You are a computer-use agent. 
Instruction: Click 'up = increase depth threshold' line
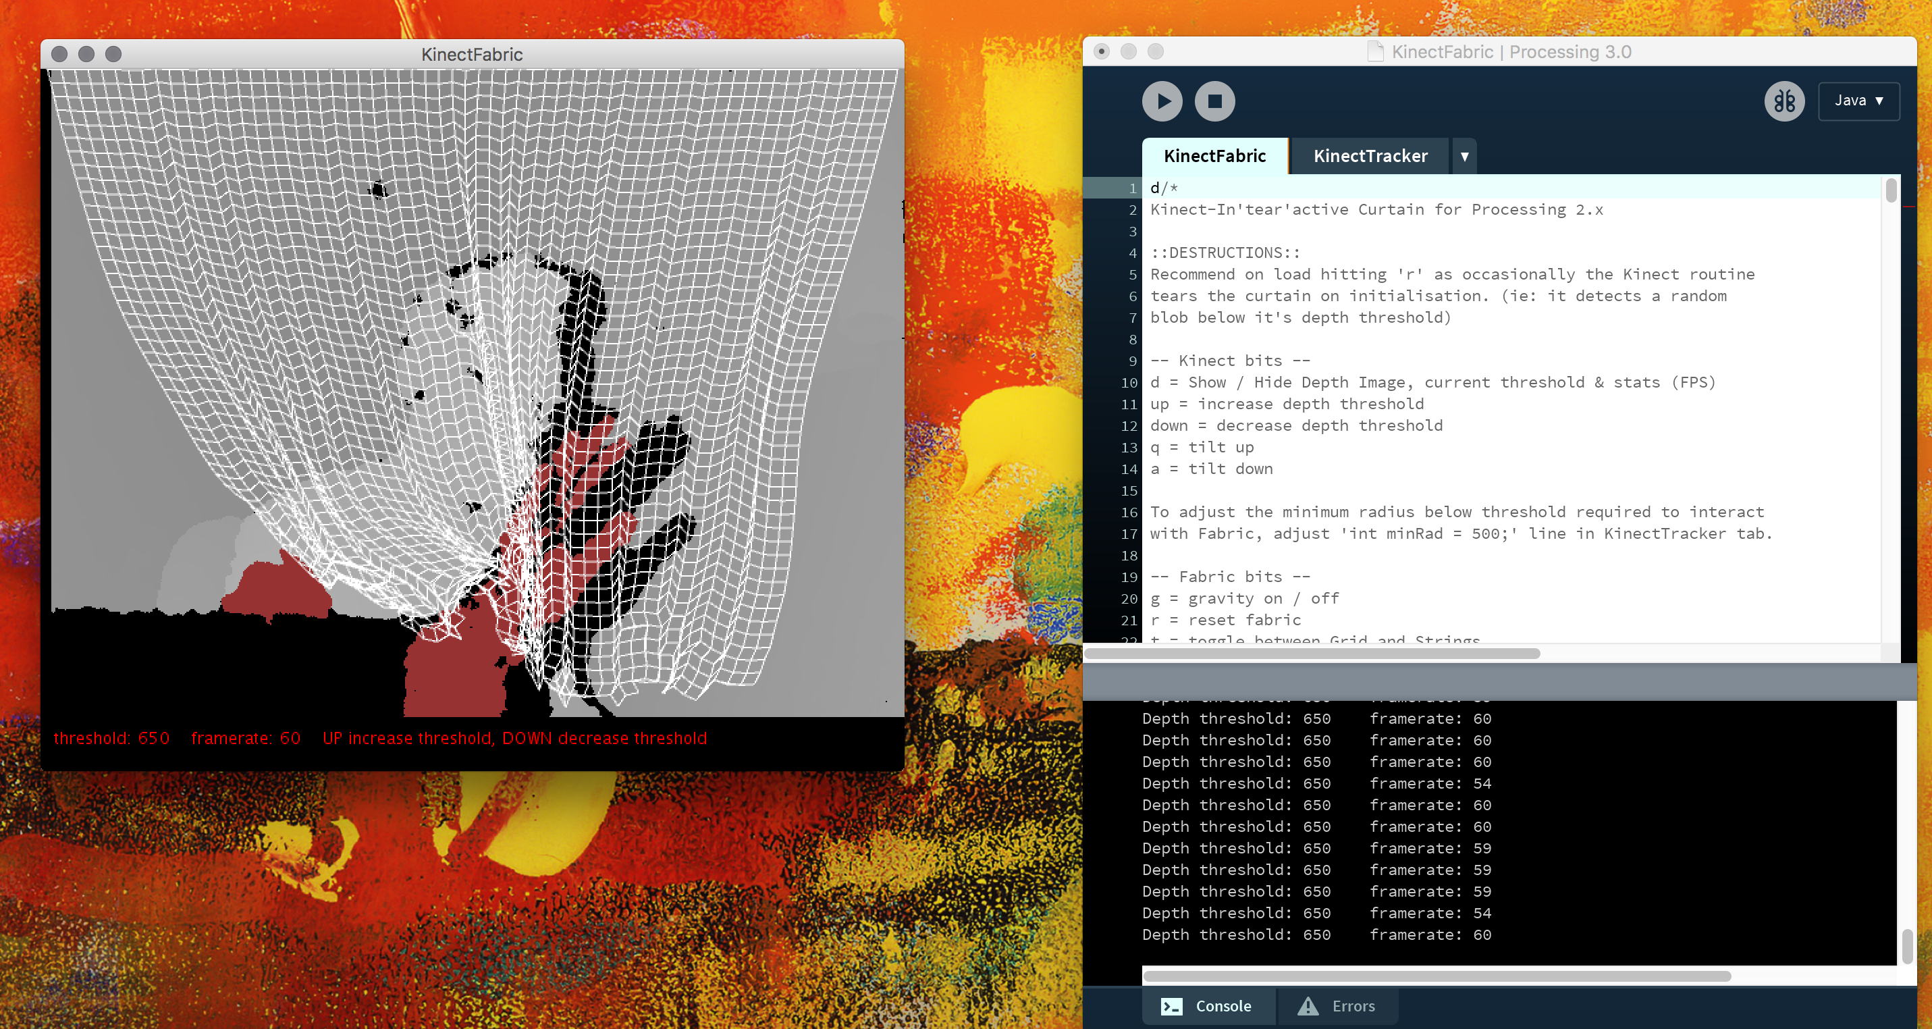point(1287,404)
